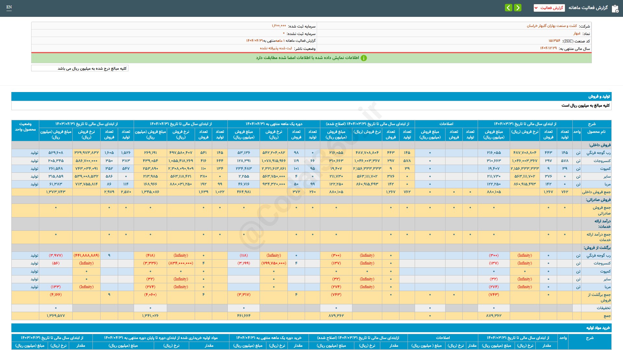Click the green info icon in banner
The width and height of the screenshot is (623, 350).
coord(364,58)
